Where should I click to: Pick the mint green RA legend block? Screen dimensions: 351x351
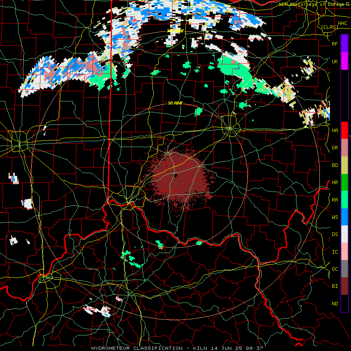pyautogui.click(x=344, y=200)
